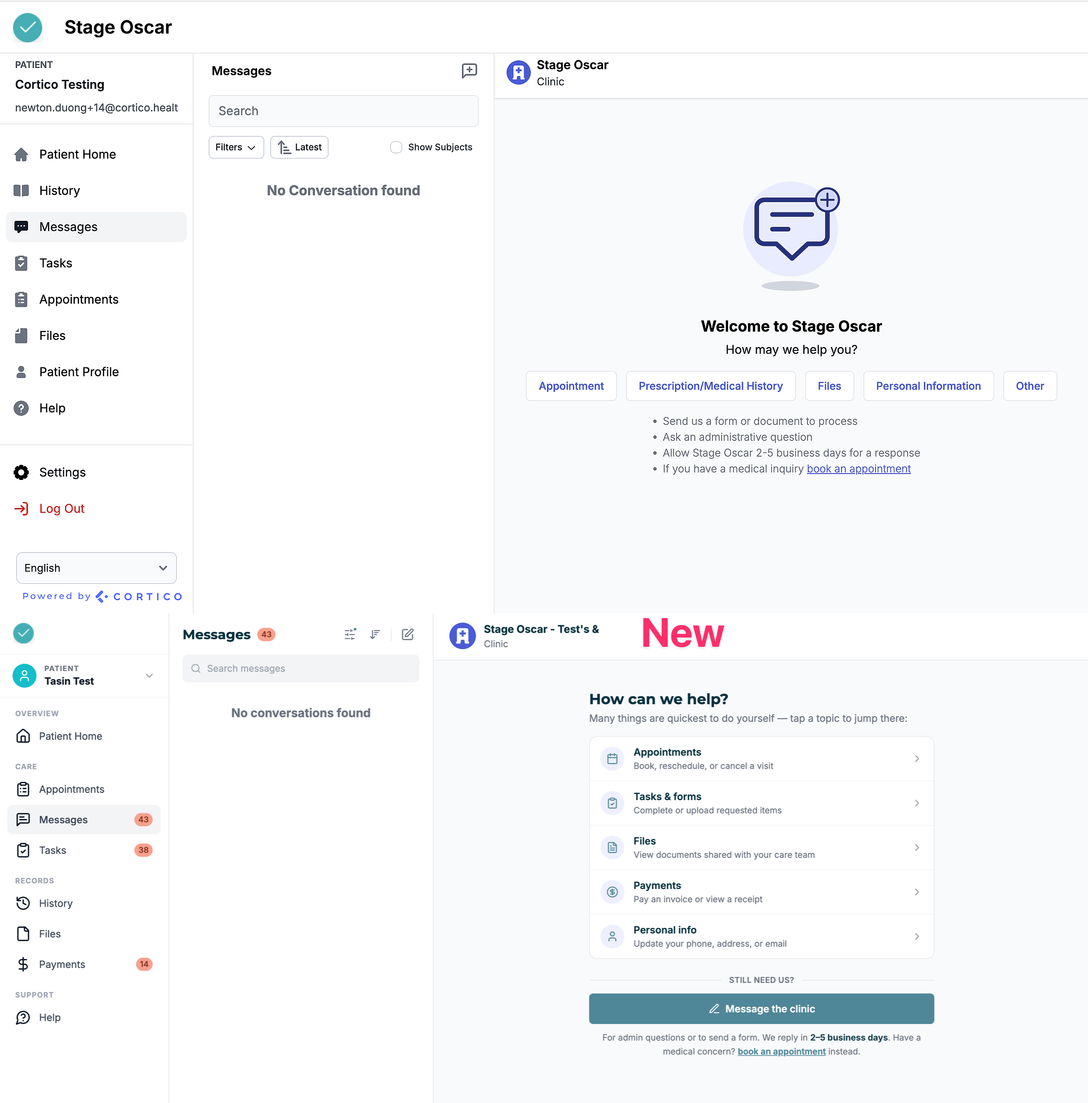Click the 14 badge beside Payments

(144, 964)
